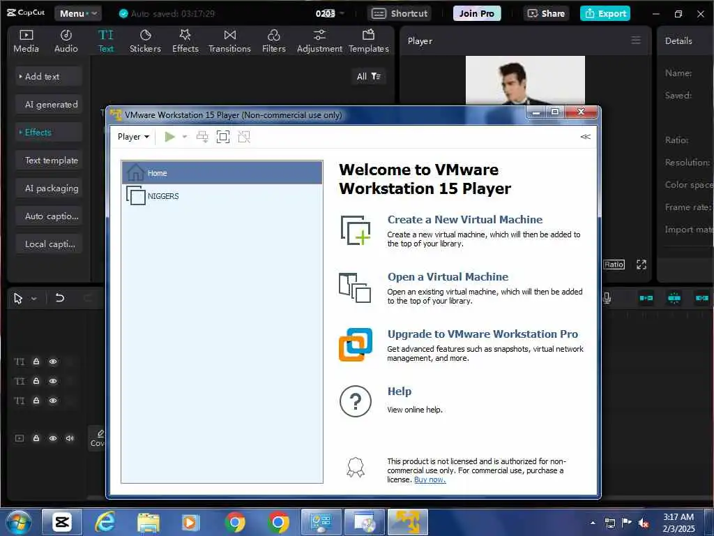Open the AI generated text option
This screenshot has width=714, height=536.
[x=48, y=105]
